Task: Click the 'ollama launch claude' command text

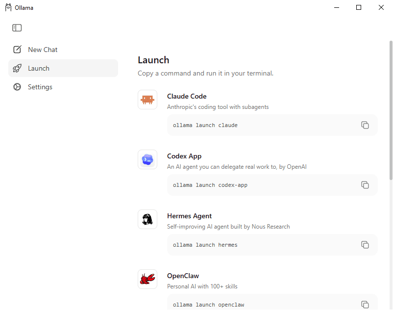Action: pos(205,125)
